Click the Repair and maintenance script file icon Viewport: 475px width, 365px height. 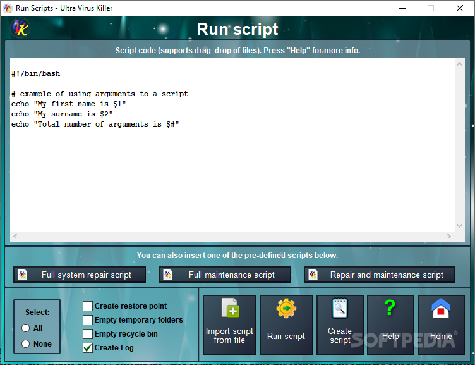point(313,275)
